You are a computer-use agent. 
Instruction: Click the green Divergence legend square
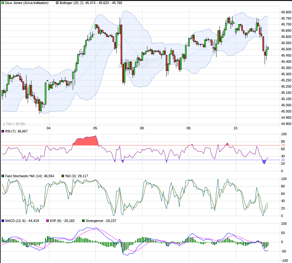(x=83, y=221)
